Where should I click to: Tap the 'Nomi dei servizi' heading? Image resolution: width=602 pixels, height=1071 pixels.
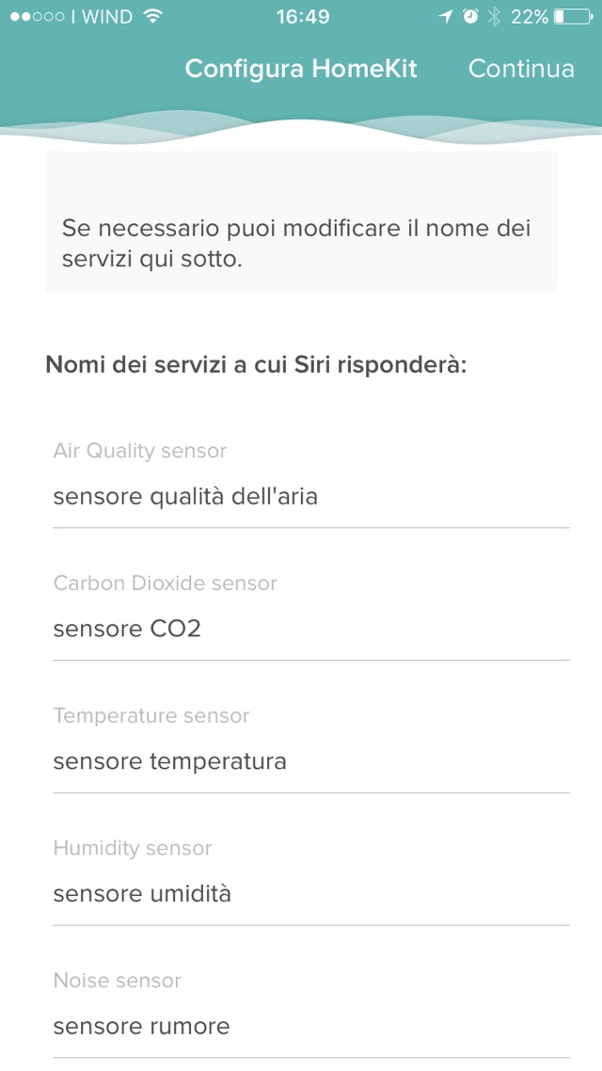tap(256, 365)
